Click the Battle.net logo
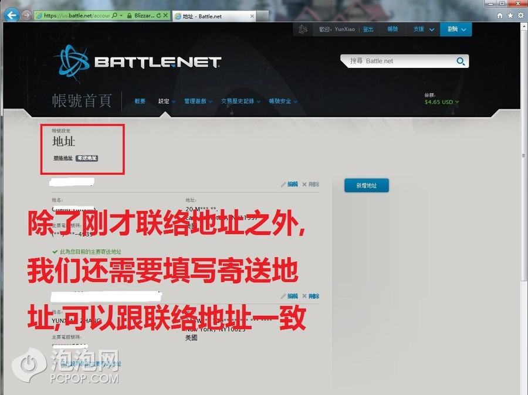This screenshot has width=528, height=395. 137,61
